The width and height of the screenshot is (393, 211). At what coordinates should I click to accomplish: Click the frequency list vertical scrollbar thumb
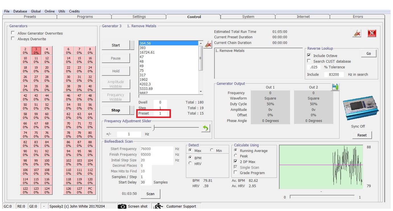[x=201, y=58]
